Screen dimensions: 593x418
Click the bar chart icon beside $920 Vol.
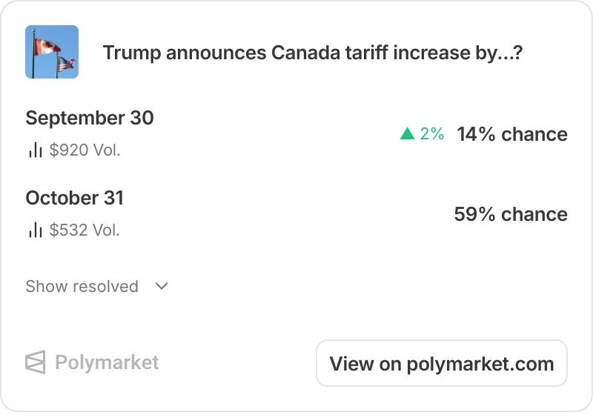[x=35, y=150]
